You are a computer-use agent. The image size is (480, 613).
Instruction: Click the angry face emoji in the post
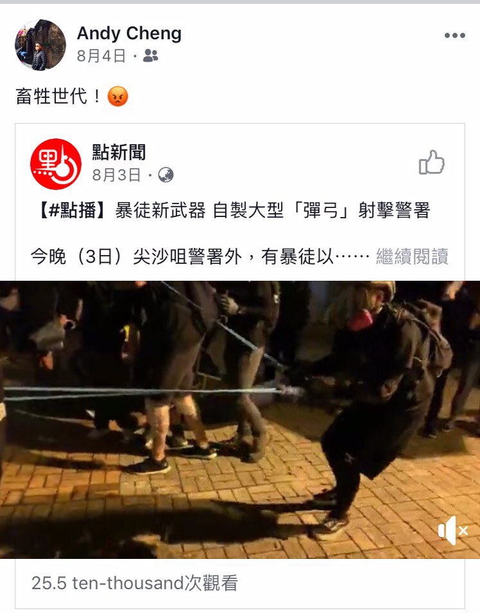coord(118,96)
